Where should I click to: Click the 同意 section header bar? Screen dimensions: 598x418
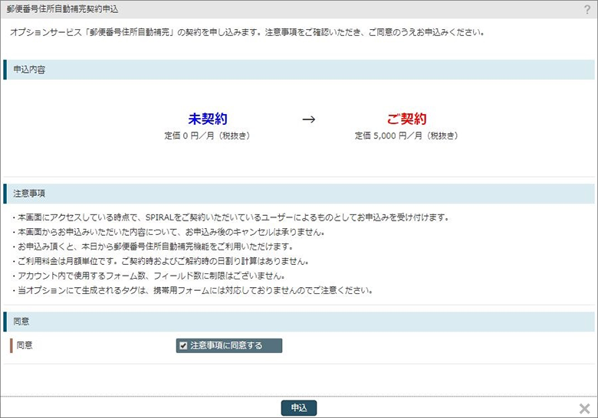pos(299,322)
